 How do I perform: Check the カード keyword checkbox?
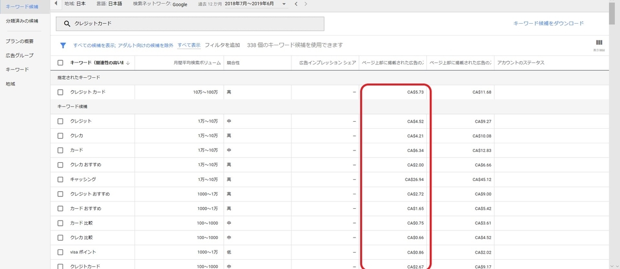pyautogui.click(x=60, y=150)
